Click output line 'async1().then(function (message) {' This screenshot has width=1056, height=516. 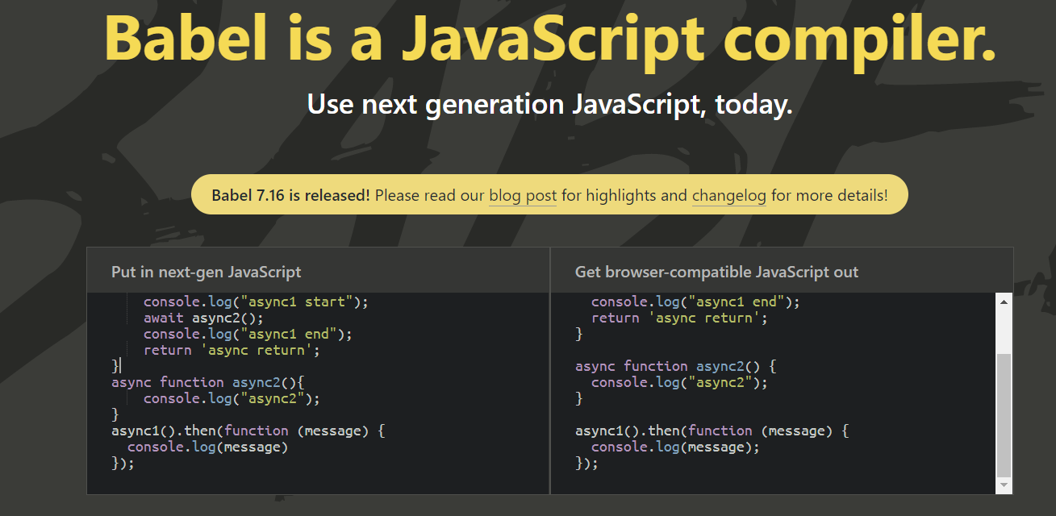[712, 431]
